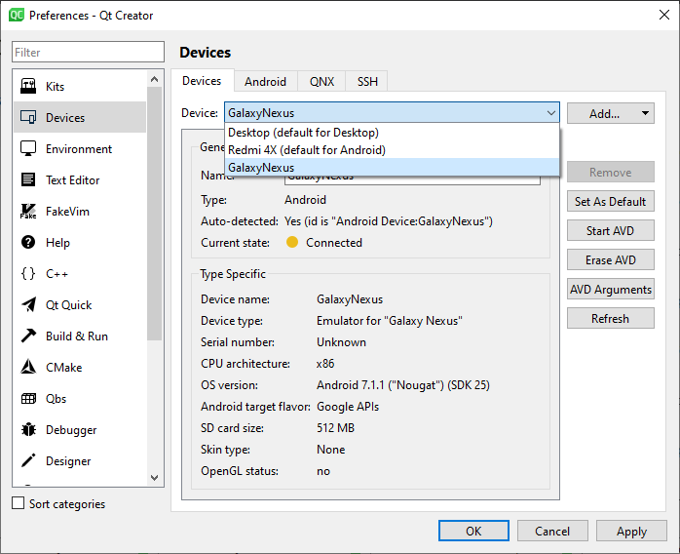Click the 'x86' CPU architecture value

(x=325, y=364)
